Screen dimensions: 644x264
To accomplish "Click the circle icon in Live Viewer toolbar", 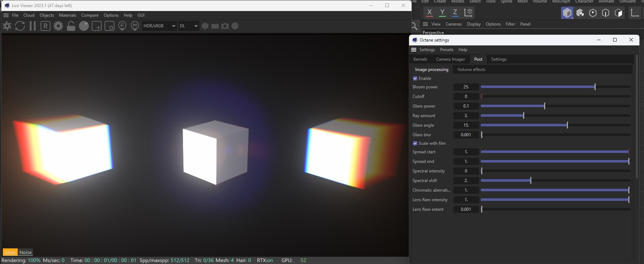I will pyautogui.click(x=235, y=26).
